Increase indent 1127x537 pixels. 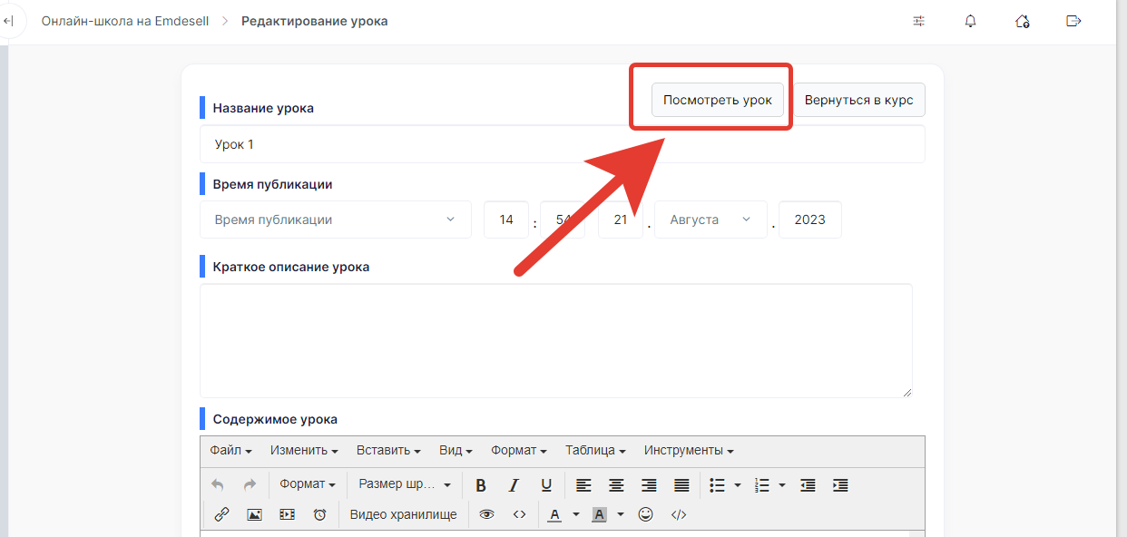(x=840, y=484)
